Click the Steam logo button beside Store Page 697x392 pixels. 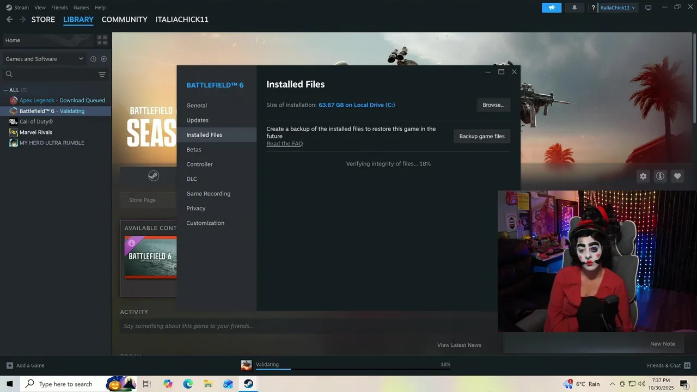[154, 176]
